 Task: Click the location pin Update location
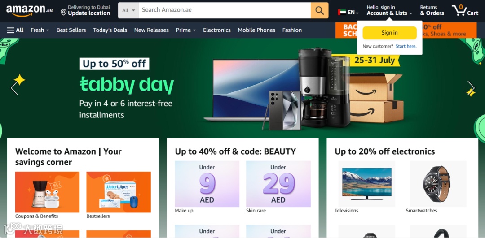point(85,10)
